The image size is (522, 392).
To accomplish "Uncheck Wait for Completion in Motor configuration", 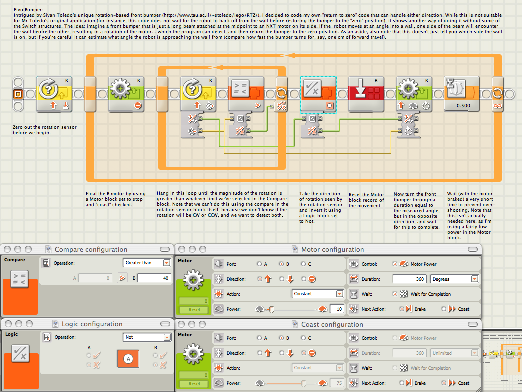I will 395,294.
